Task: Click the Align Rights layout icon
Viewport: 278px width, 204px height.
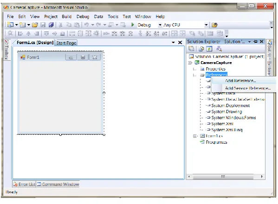Action: click(37, 33)
